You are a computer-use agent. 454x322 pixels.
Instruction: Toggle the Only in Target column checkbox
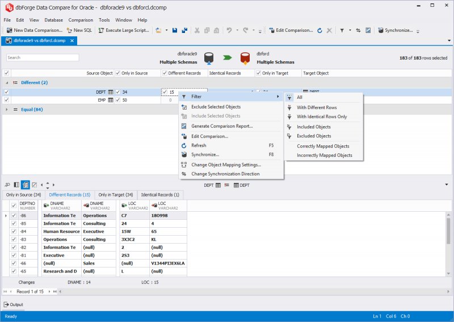click(x=258, y=73)
